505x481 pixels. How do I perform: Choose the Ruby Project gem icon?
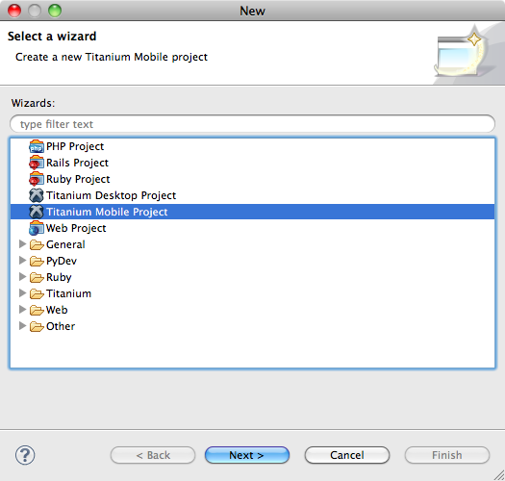[37, 179]
